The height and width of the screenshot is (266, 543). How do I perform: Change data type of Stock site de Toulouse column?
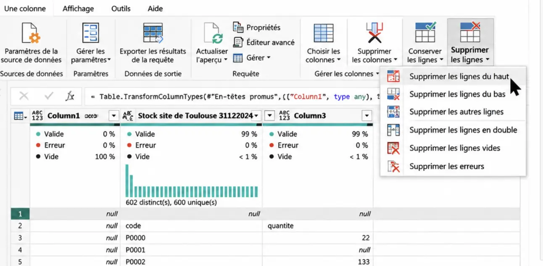(x=128, y=116)
